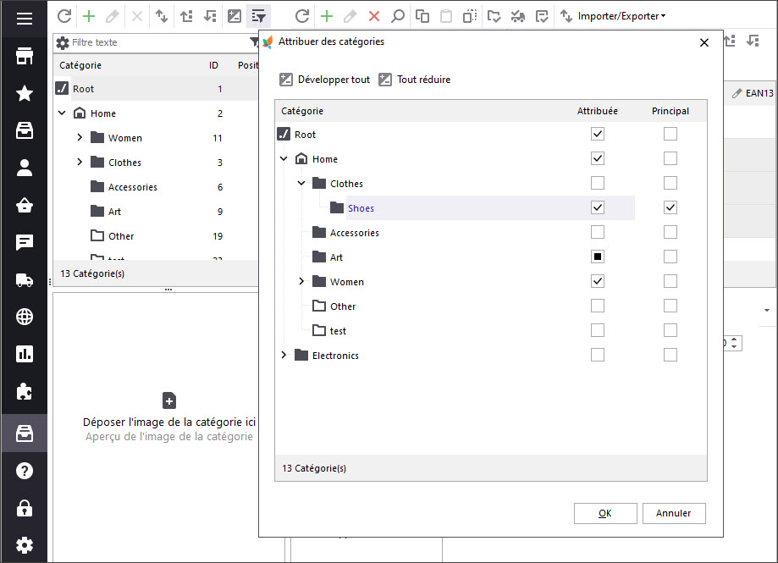Screen dimensions: 778x563
Task: Refresh the product list in right toolbar
Action: tap(302, 16)
